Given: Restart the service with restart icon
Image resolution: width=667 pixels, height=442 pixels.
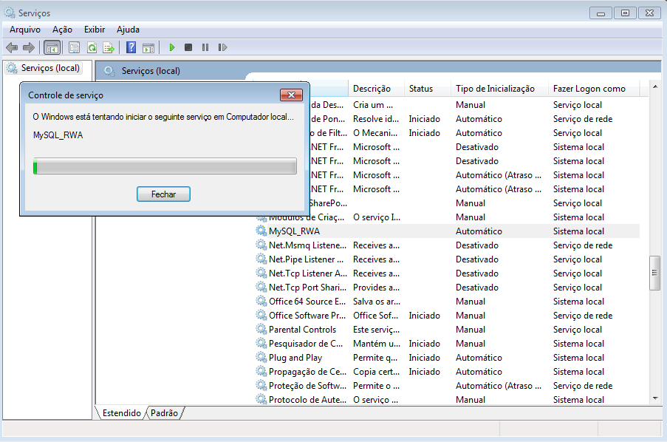Looking at the screenshot, I should click(222, 47).
